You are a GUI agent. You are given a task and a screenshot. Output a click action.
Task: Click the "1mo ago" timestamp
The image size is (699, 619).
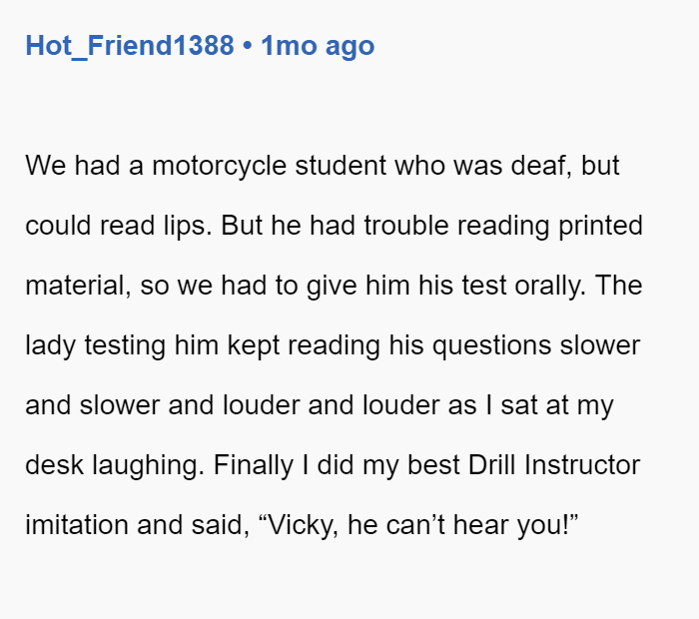pos(318,46)
